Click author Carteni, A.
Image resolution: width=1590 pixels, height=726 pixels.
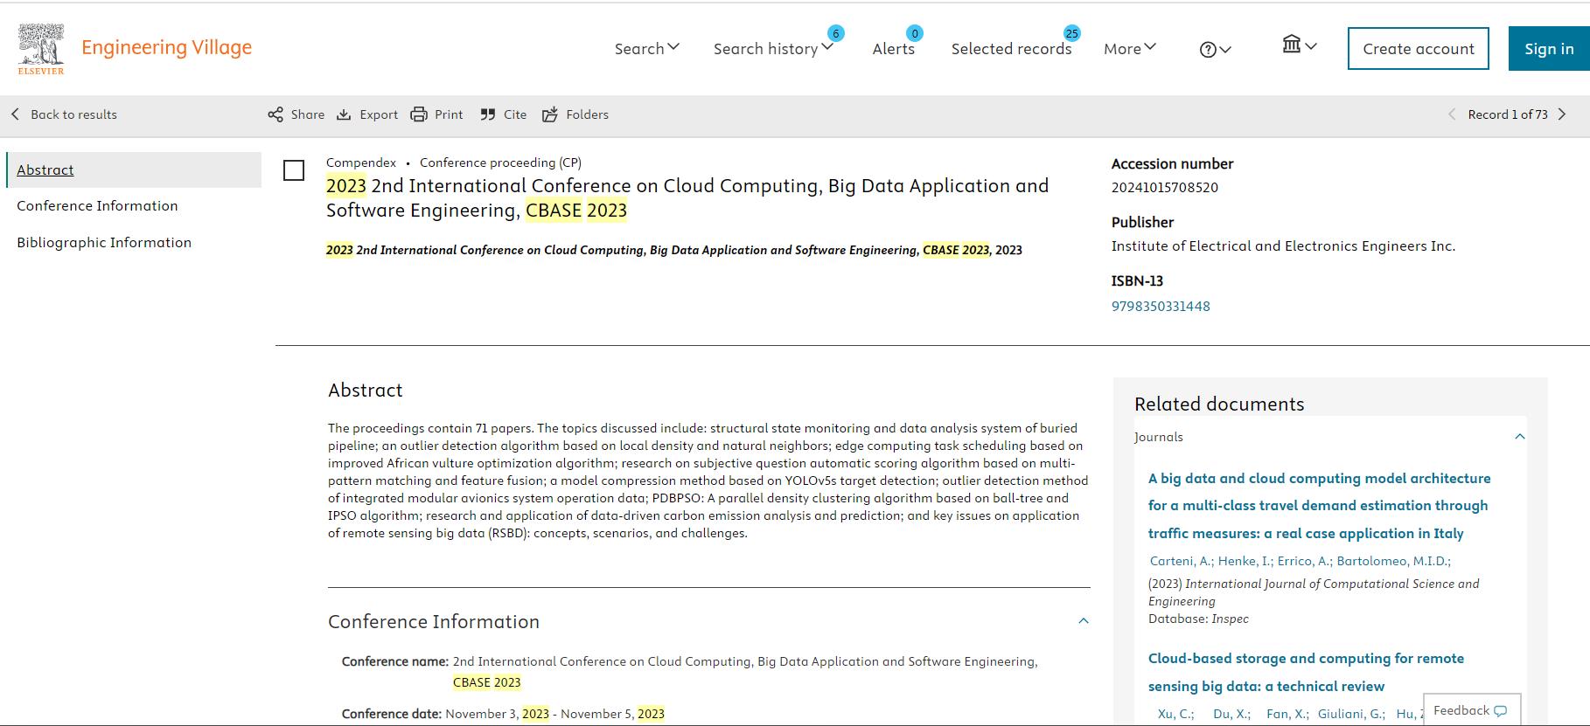pos(1181,561)
